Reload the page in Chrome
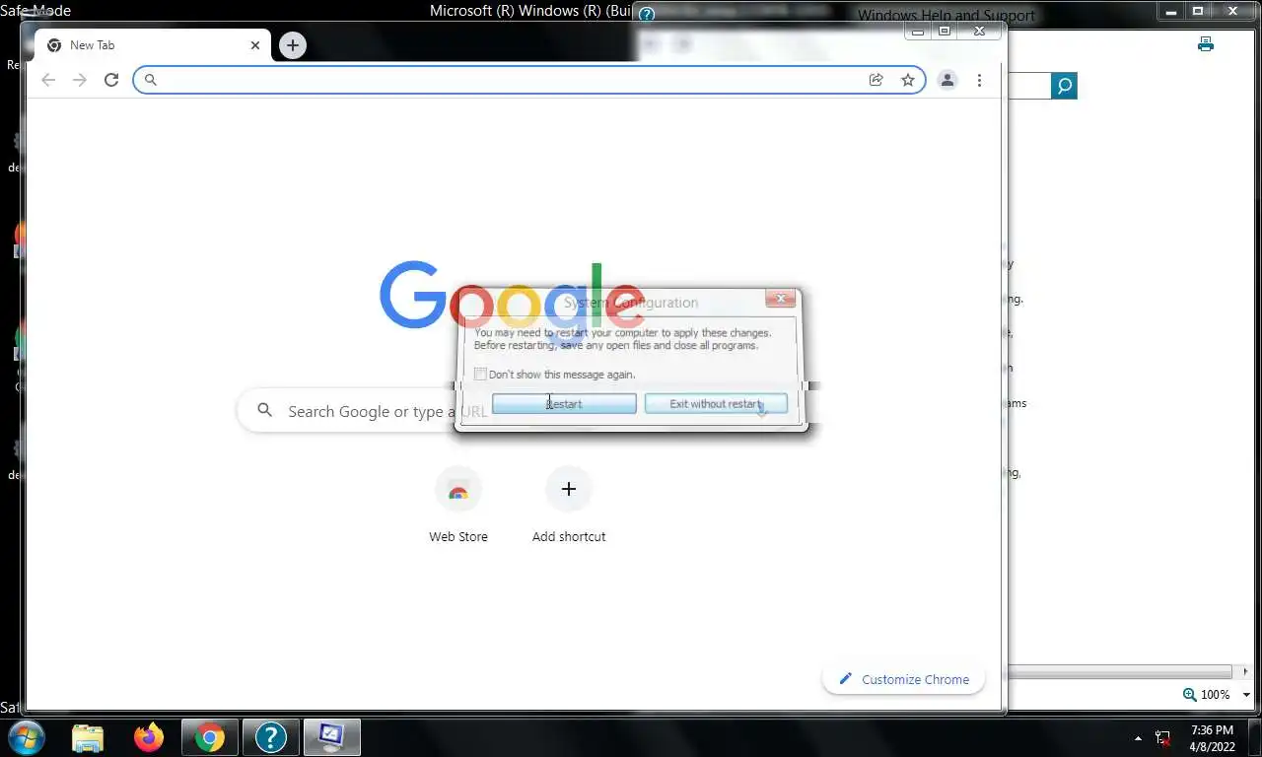 pos(111,80)
